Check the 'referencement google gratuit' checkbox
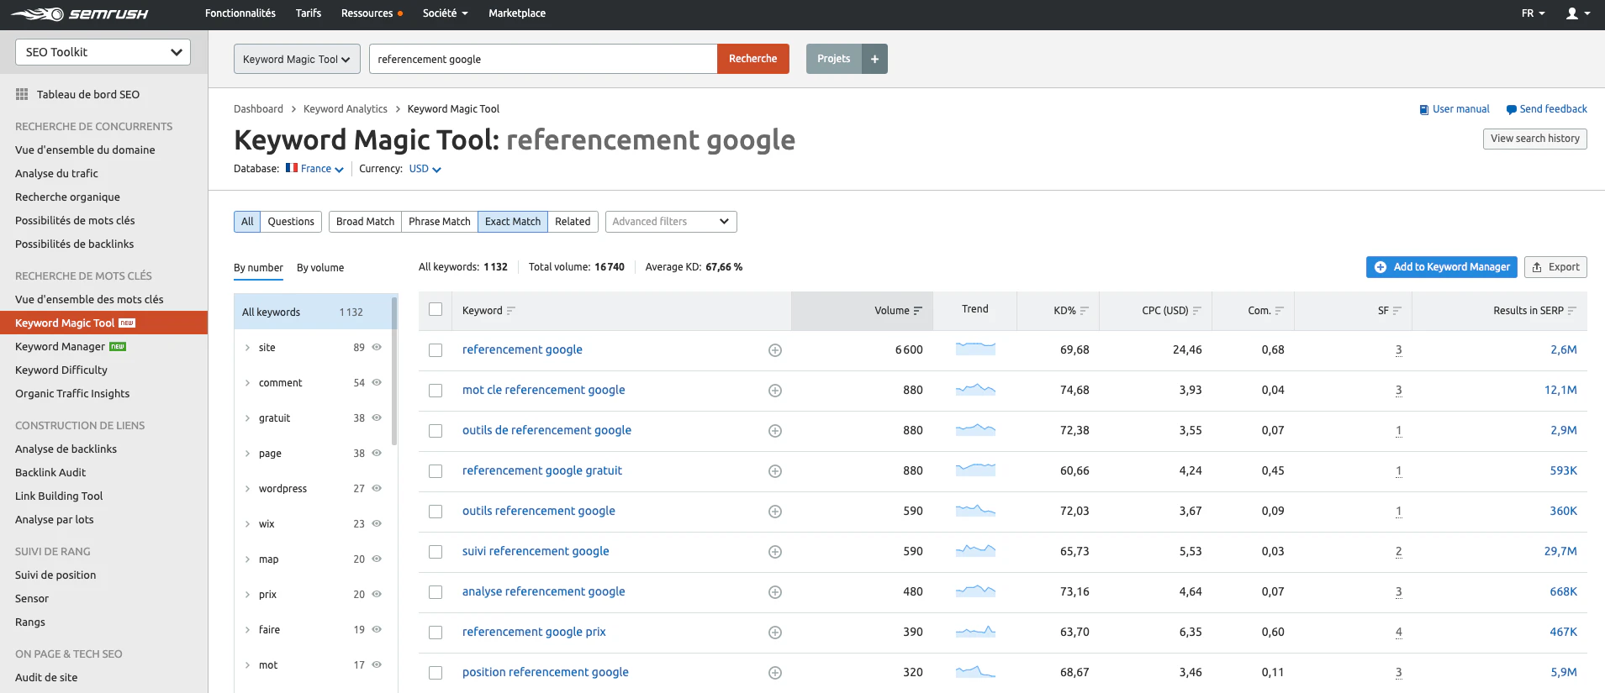The height and width of the screenshot is (693, 1605). tap(436, 471)
